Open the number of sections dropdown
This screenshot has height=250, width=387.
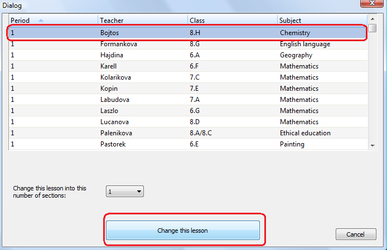(x=125, y=192)
